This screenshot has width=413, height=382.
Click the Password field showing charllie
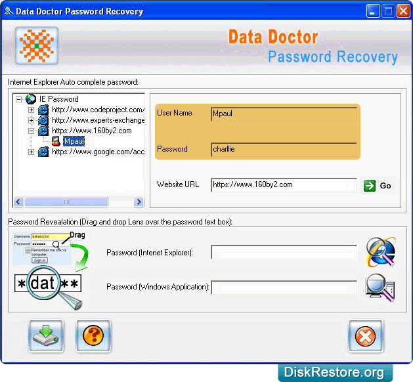pos(284,149)
